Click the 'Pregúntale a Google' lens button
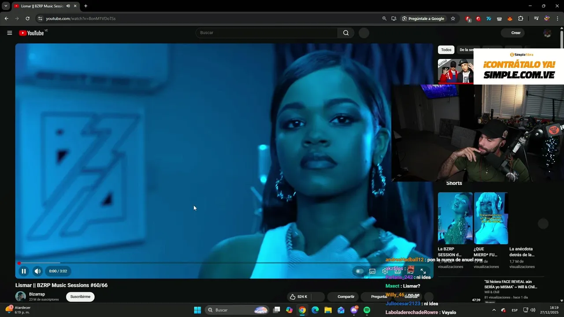 [x=423, y=18]
